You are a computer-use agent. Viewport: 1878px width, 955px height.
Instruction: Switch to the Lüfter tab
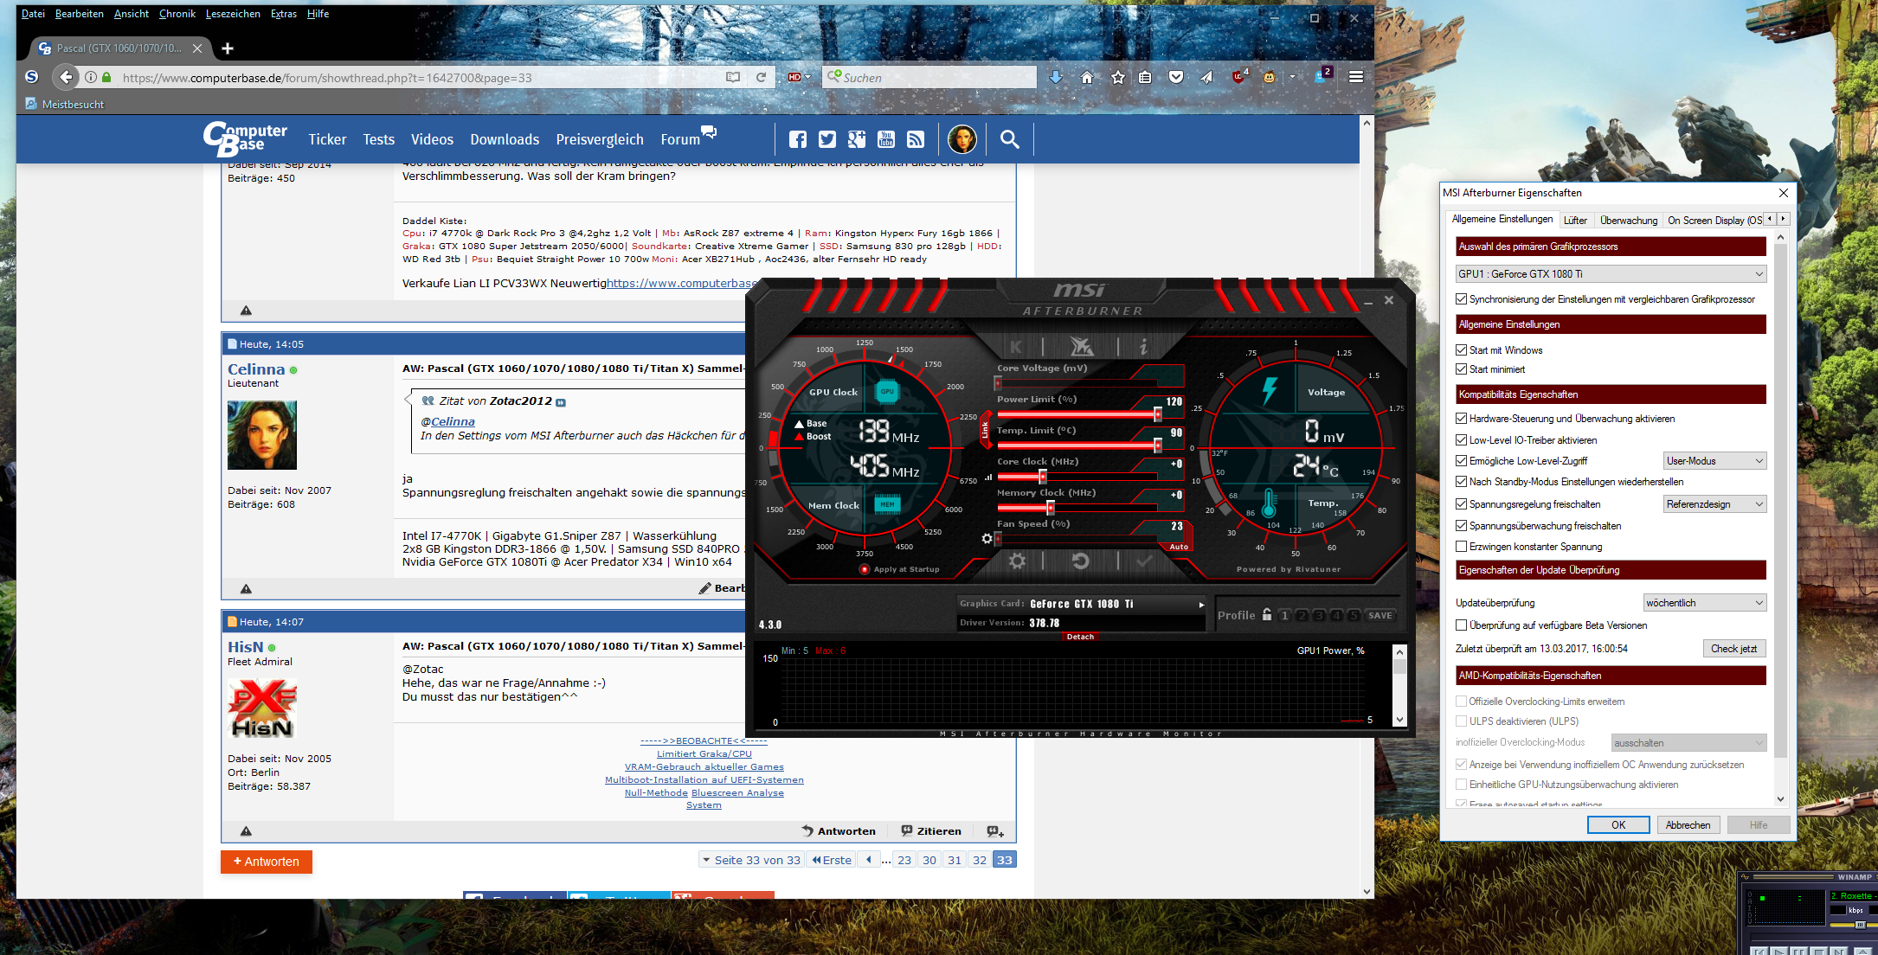1575,221
